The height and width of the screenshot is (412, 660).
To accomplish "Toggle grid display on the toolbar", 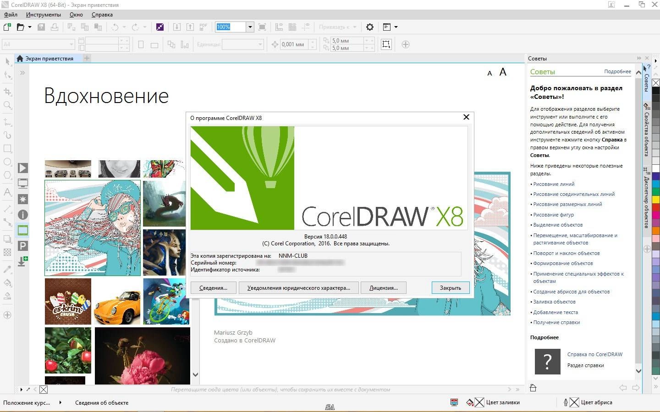I will pos(293,27).
